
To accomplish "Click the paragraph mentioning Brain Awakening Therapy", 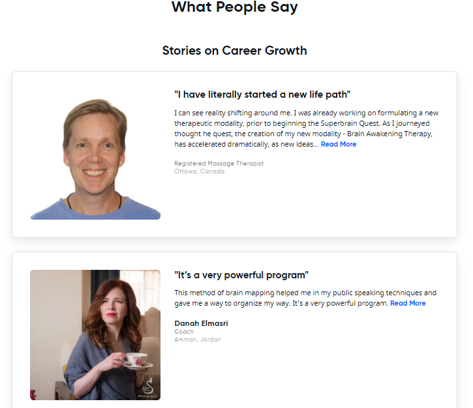I will pyautogui.click(x=306, y=128).
